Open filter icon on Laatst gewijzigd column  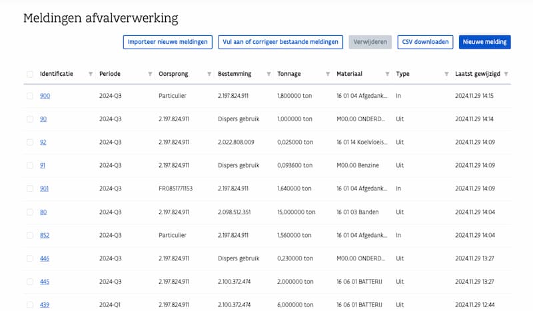click(506, 74)
